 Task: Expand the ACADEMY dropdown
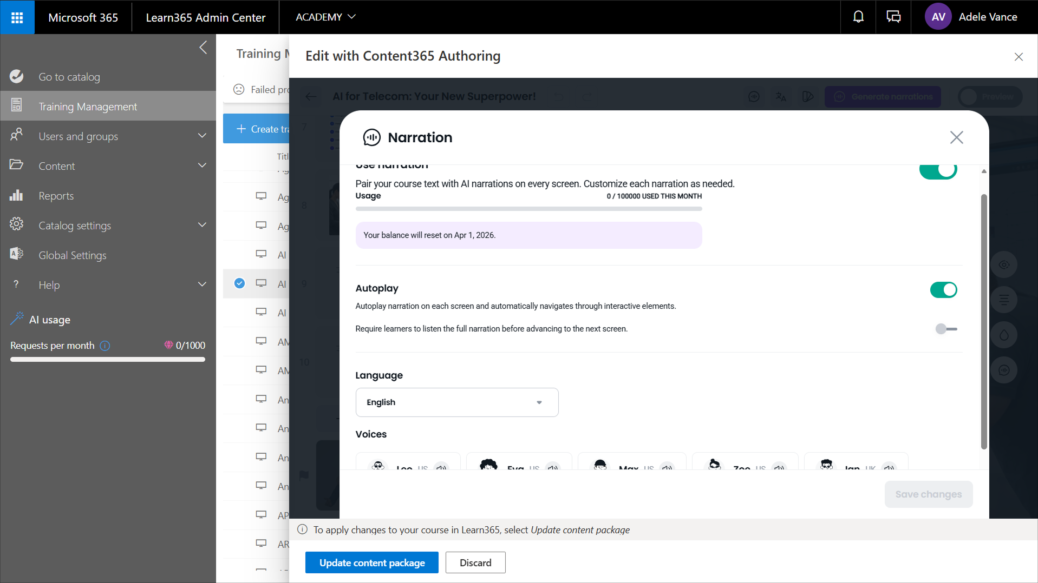click(325, 17)
